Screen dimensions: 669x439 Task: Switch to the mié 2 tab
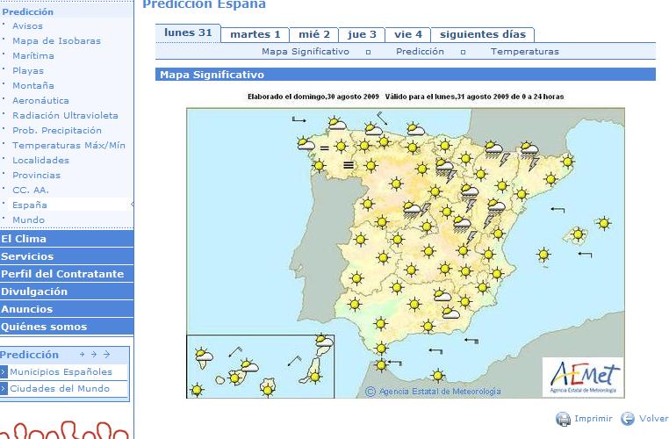tap(314, 34)
